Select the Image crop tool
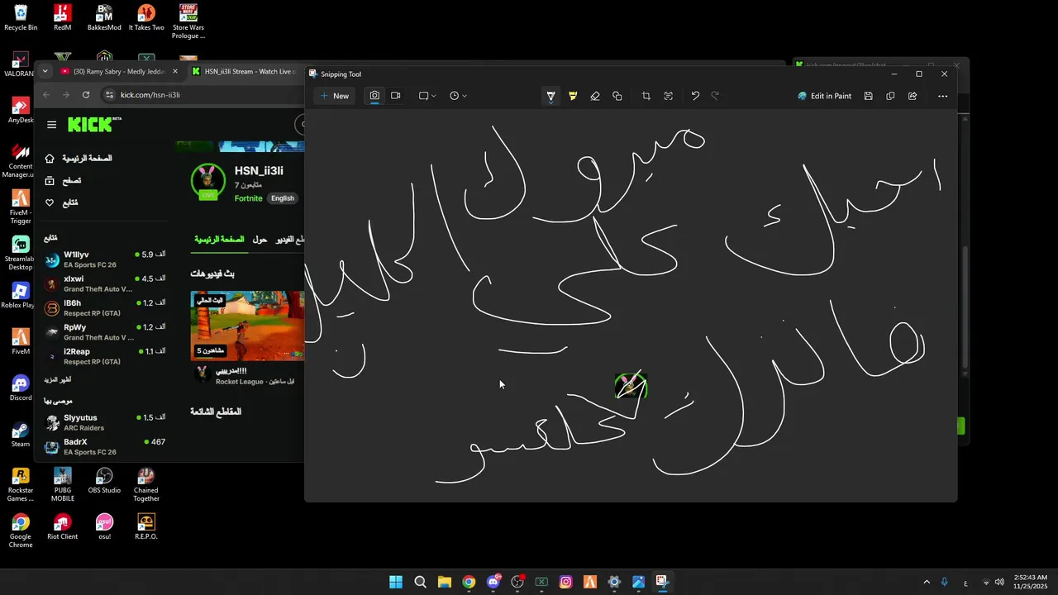The image size is (1058, 595). (646, 96)
